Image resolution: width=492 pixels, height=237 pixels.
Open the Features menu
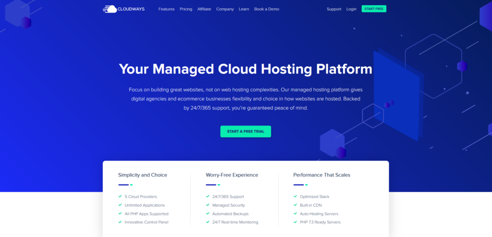(166, 9)
